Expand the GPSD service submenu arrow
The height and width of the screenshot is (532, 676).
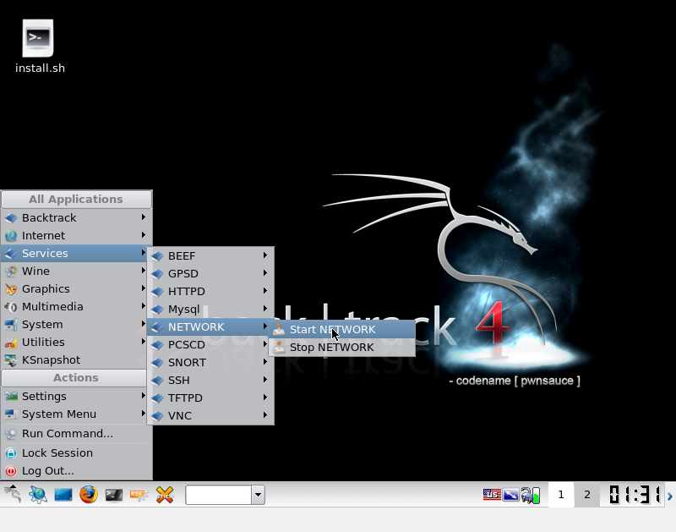(x=265, y=272)
